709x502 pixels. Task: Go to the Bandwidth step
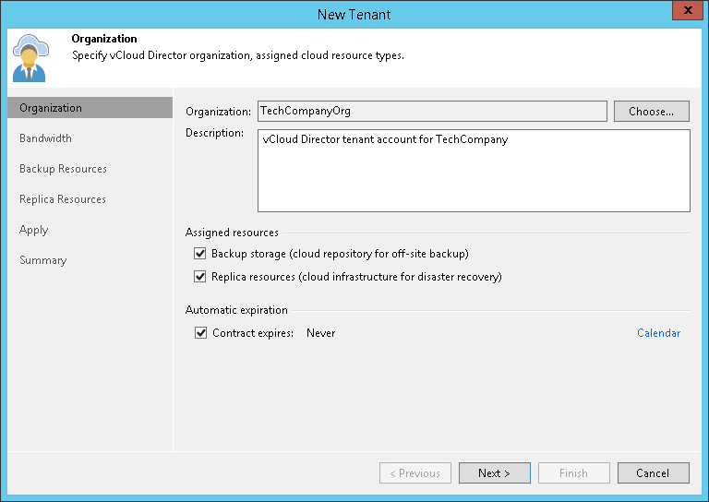45,138
